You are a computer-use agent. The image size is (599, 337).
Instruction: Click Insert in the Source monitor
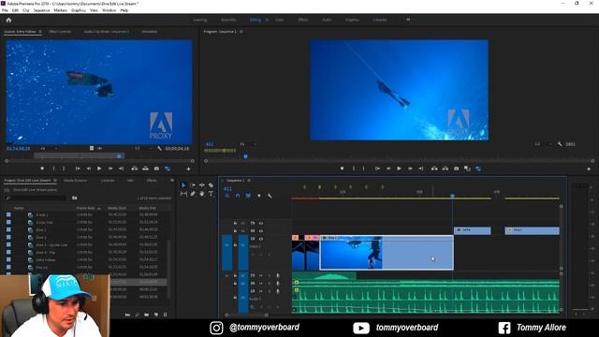pos(135,168)
